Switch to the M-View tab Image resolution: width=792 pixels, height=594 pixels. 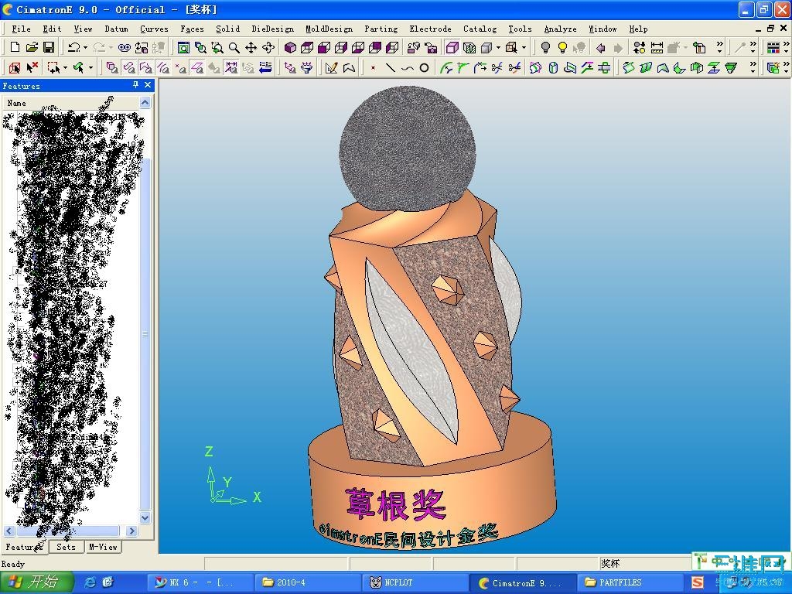point(103,547)
